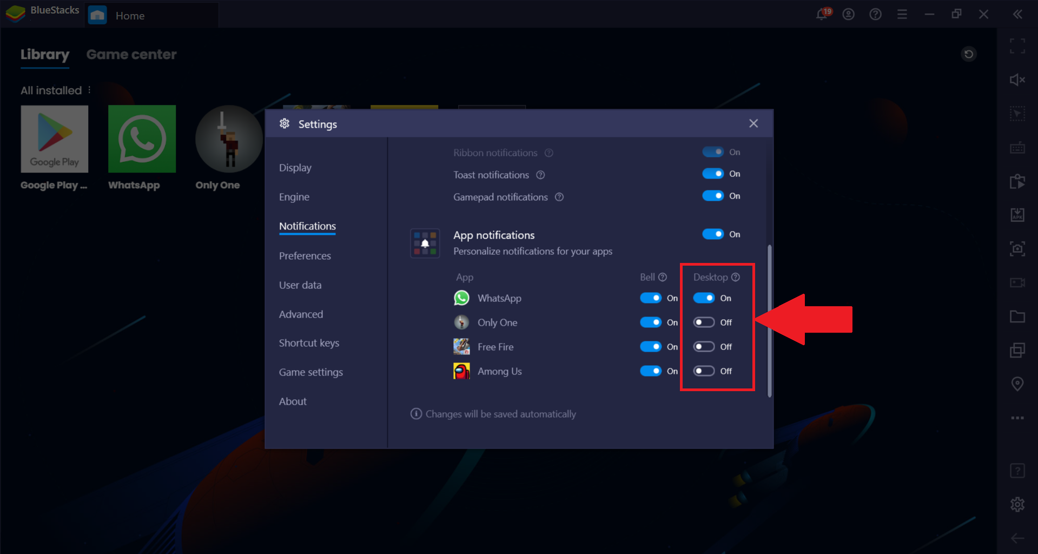Click the Ribbon notifications help icon
Viewport: 1038px width, 554px height.
tap(549, 153)
